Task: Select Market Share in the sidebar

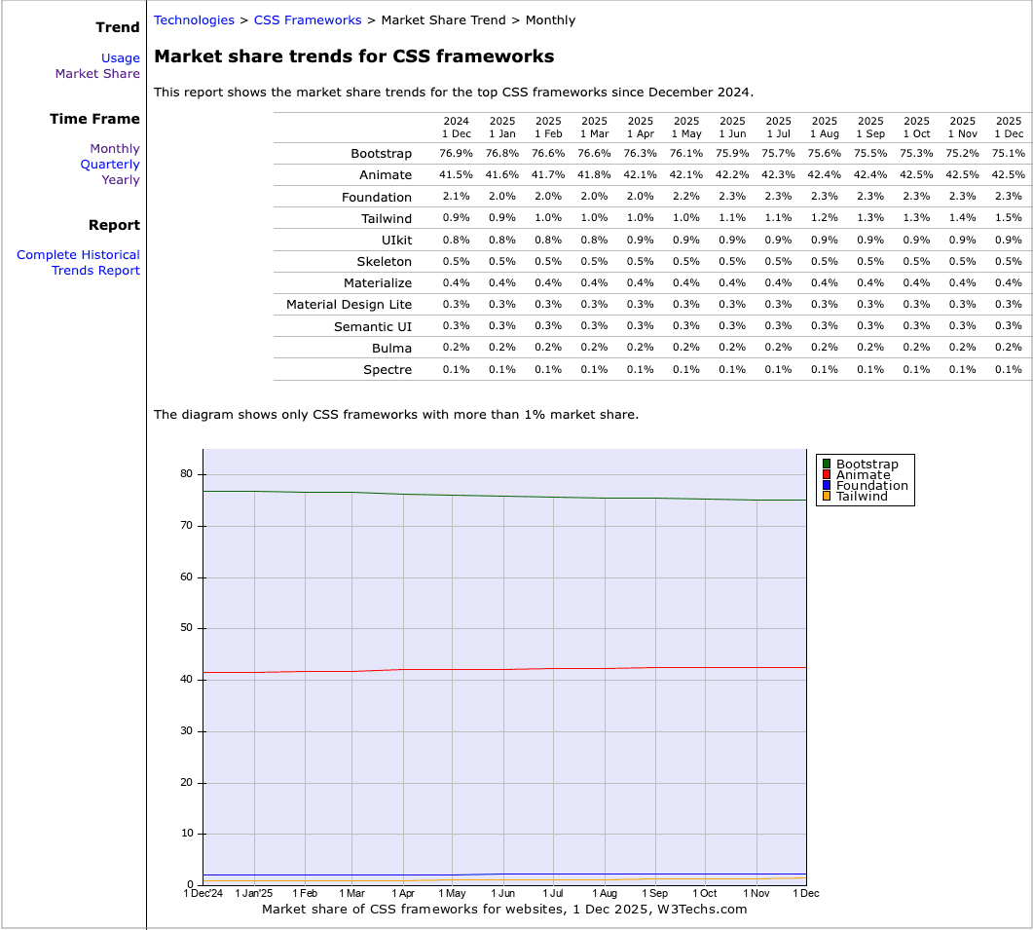Action: (97, 74)
